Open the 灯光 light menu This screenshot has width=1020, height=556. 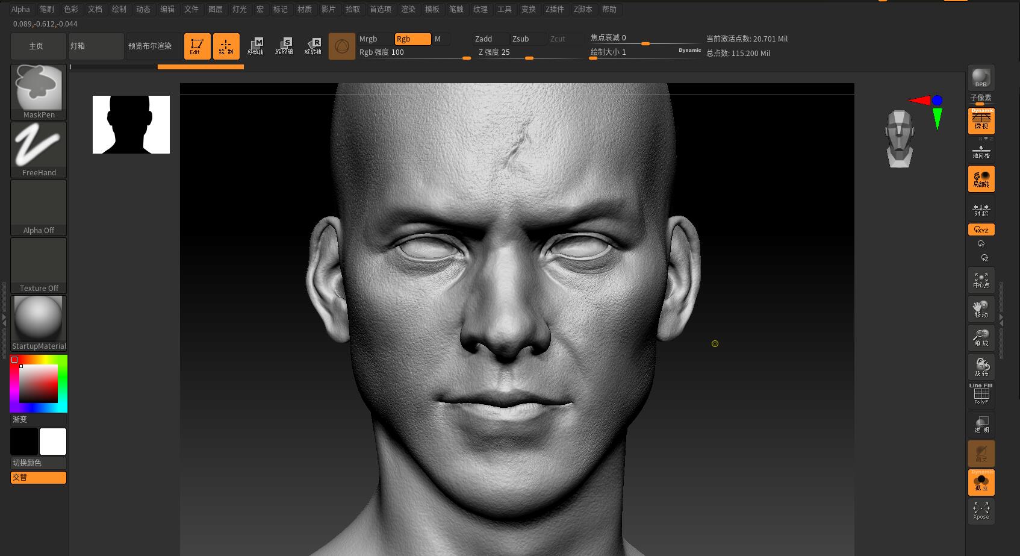pos(240,9)
